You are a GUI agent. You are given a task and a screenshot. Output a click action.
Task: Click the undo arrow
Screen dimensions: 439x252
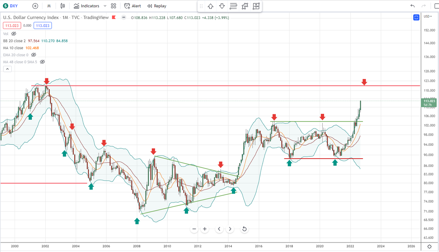(413, 6)
